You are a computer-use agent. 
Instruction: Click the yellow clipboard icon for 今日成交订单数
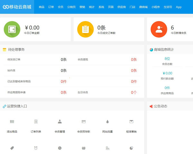pyautogui.click(x=85, y=29)
